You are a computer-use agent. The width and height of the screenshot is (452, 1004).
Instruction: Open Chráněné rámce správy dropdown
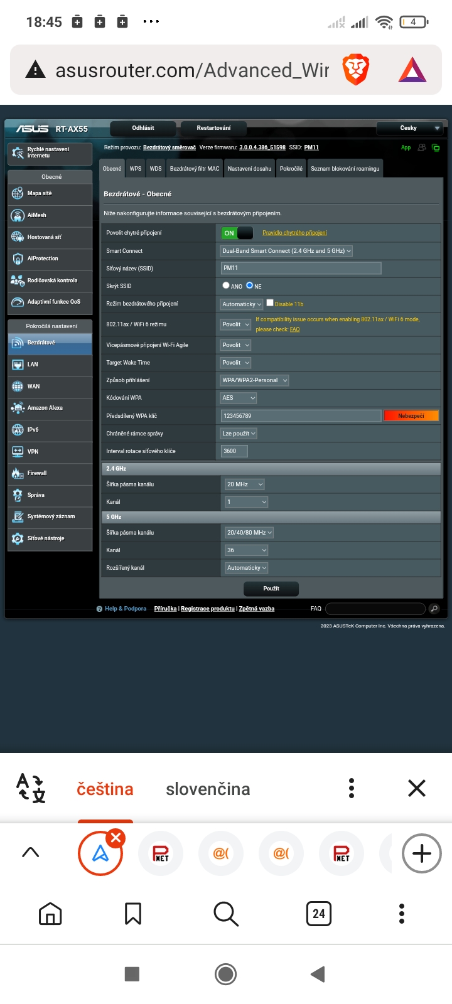pos(239,434)
